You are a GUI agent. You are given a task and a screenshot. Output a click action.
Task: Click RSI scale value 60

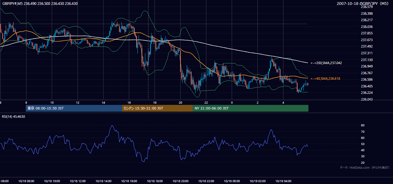(363, 138)
